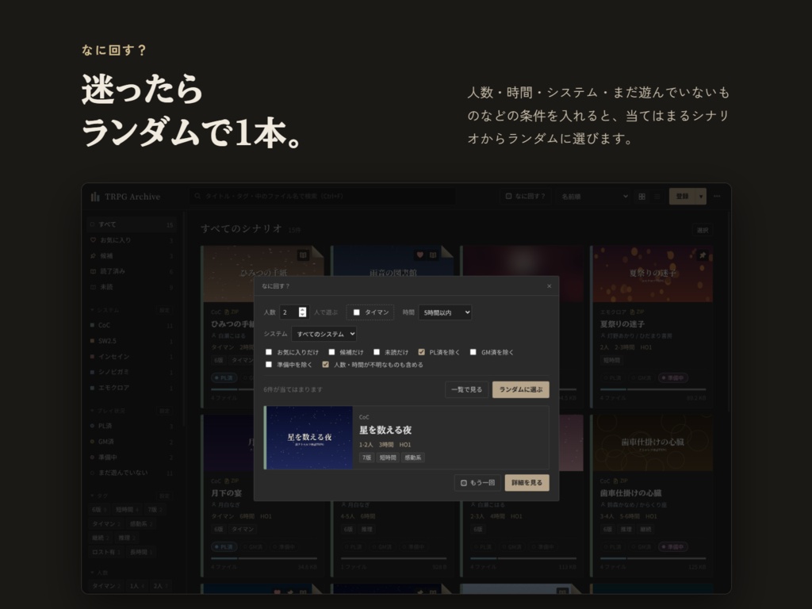Open the すべてのシステム dropdown
812x609 pixels.
tap(324, 334)
